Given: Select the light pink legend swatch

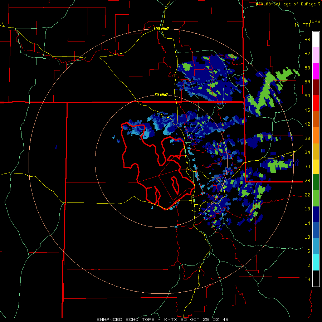Looking at the screenshot, I should click(x=316, y=55).
